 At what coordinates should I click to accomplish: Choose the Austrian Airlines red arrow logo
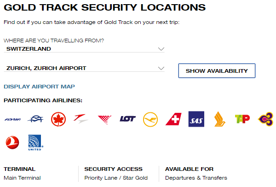click(x=81, y=119)
